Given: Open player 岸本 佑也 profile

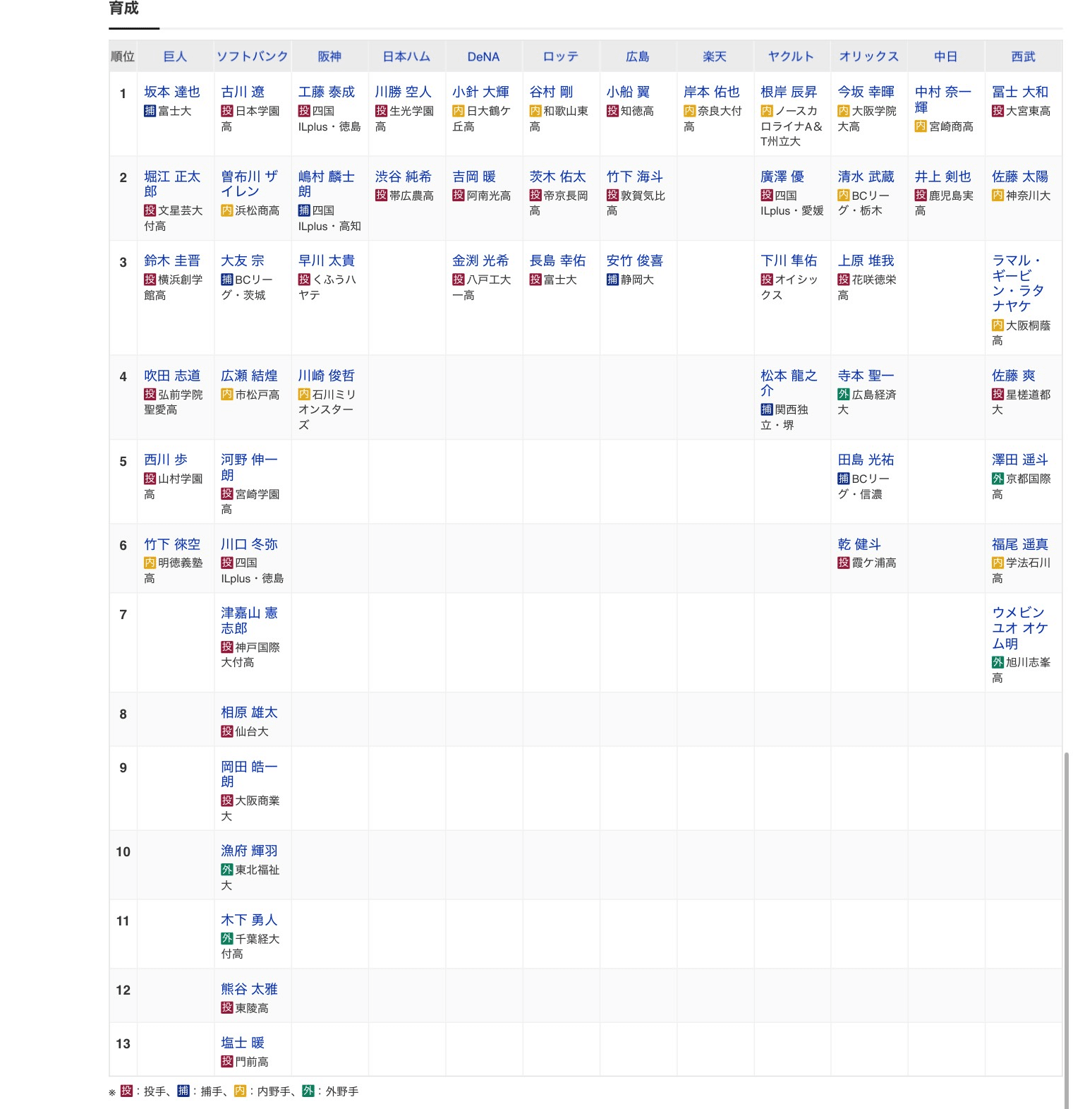Looking at the screenshot, I should (712, 92).
